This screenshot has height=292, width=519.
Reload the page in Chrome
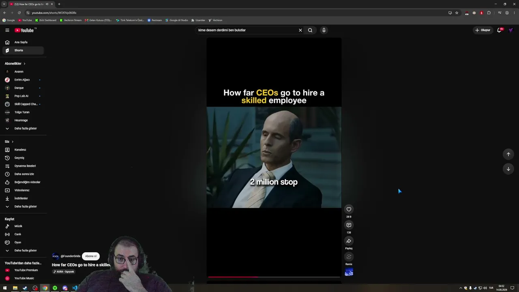coord(19,13)
